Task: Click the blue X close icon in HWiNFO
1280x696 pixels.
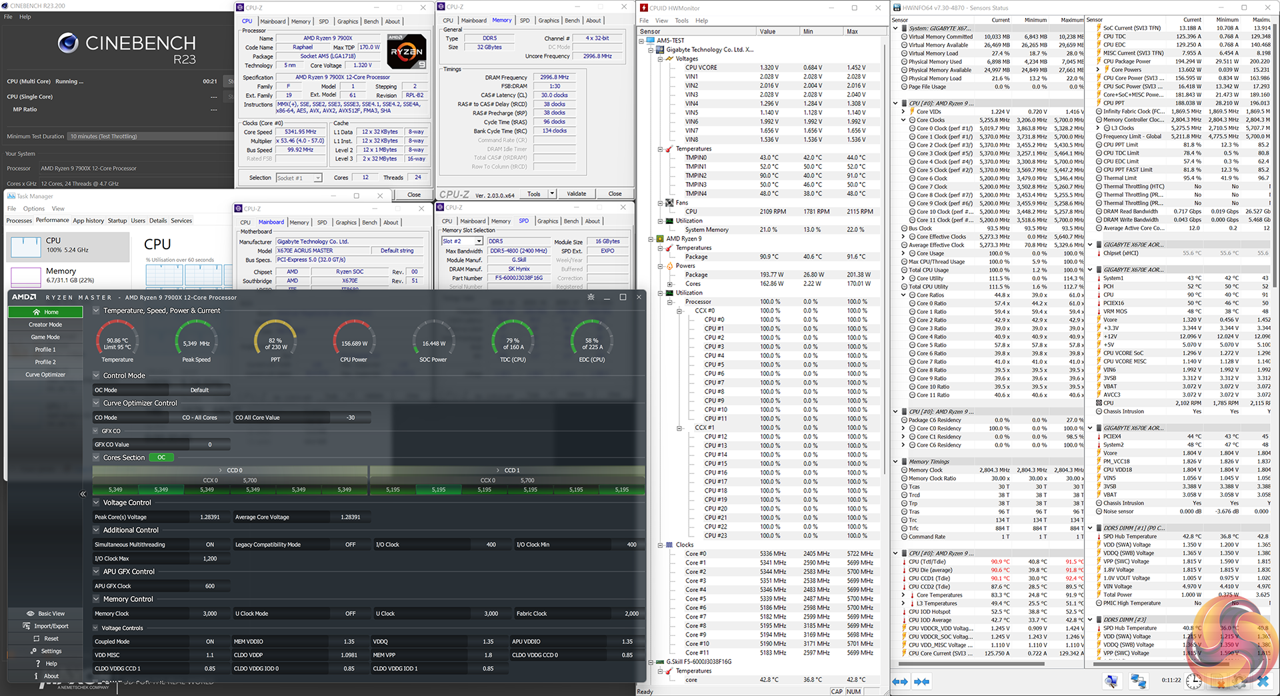Action: (1263, 681)
